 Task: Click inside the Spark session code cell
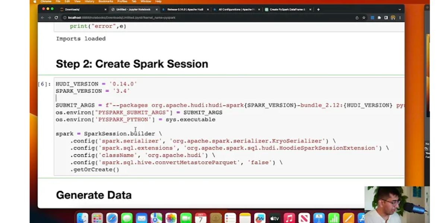click(223, 126)
